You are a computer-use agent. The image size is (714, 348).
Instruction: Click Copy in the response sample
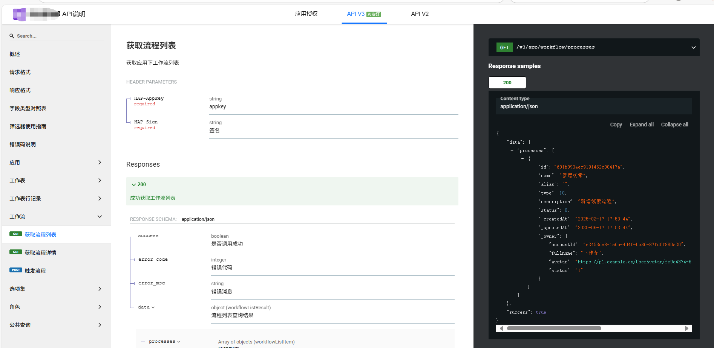(x=616, y=125)
